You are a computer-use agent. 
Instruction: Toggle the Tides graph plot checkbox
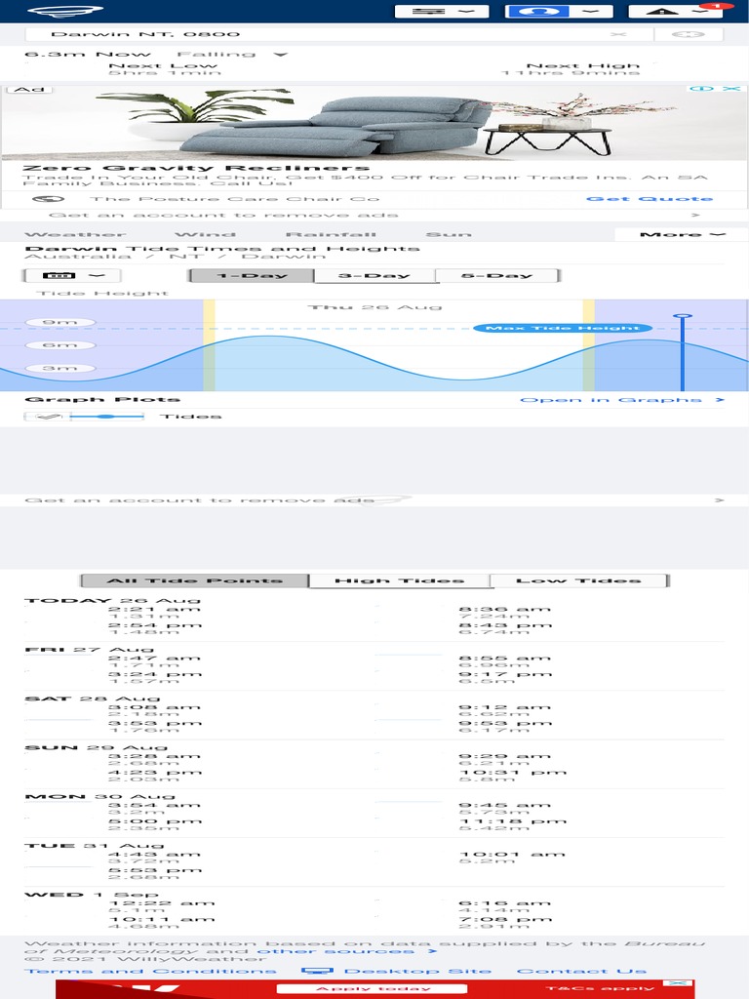(x=47, y=417)
